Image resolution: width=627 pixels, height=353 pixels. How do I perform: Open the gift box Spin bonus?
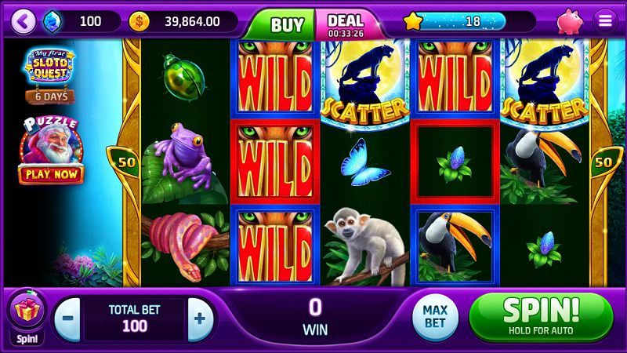coord(27,318)
